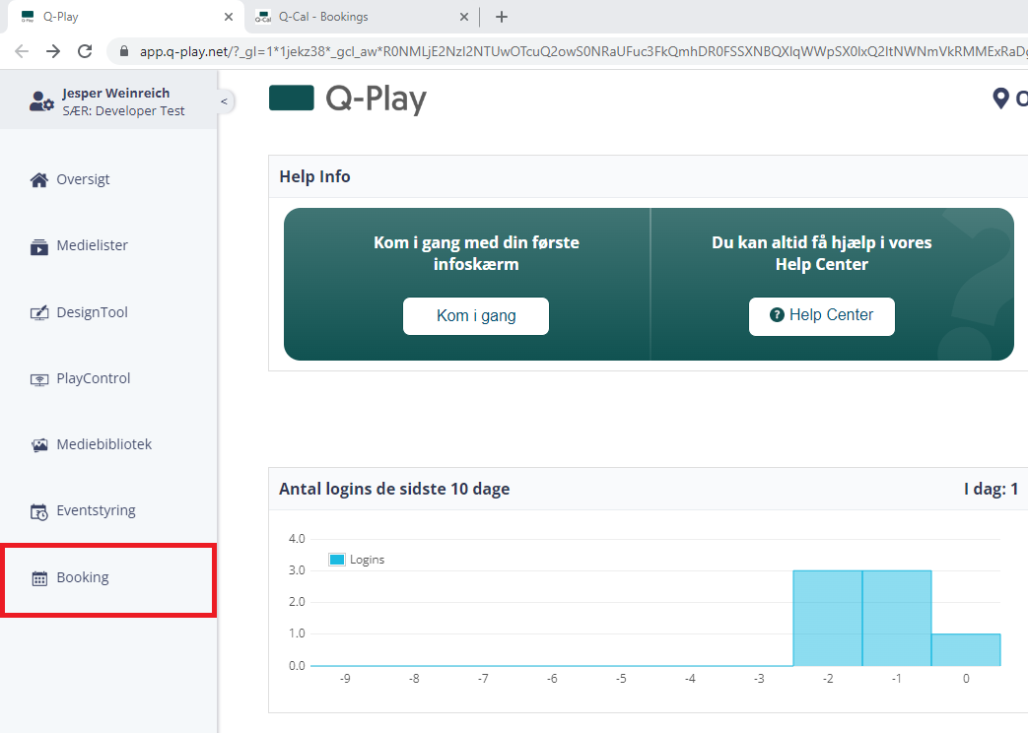Open Booking in the sidebar
This screenshot has height=733, width=1028.
click(108, 579)
